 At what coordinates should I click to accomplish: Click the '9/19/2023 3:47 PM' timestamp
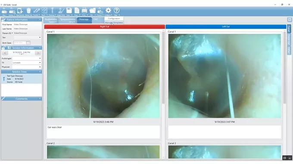pyautogui.click(x=224, y=122)
